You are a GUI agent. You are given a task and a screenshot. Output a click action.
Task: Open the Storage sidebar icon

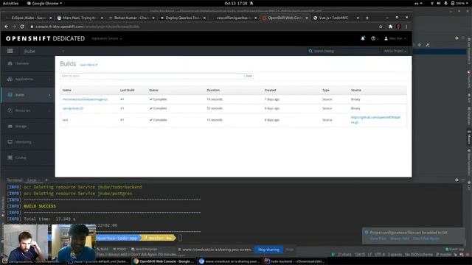click(10, 126)
